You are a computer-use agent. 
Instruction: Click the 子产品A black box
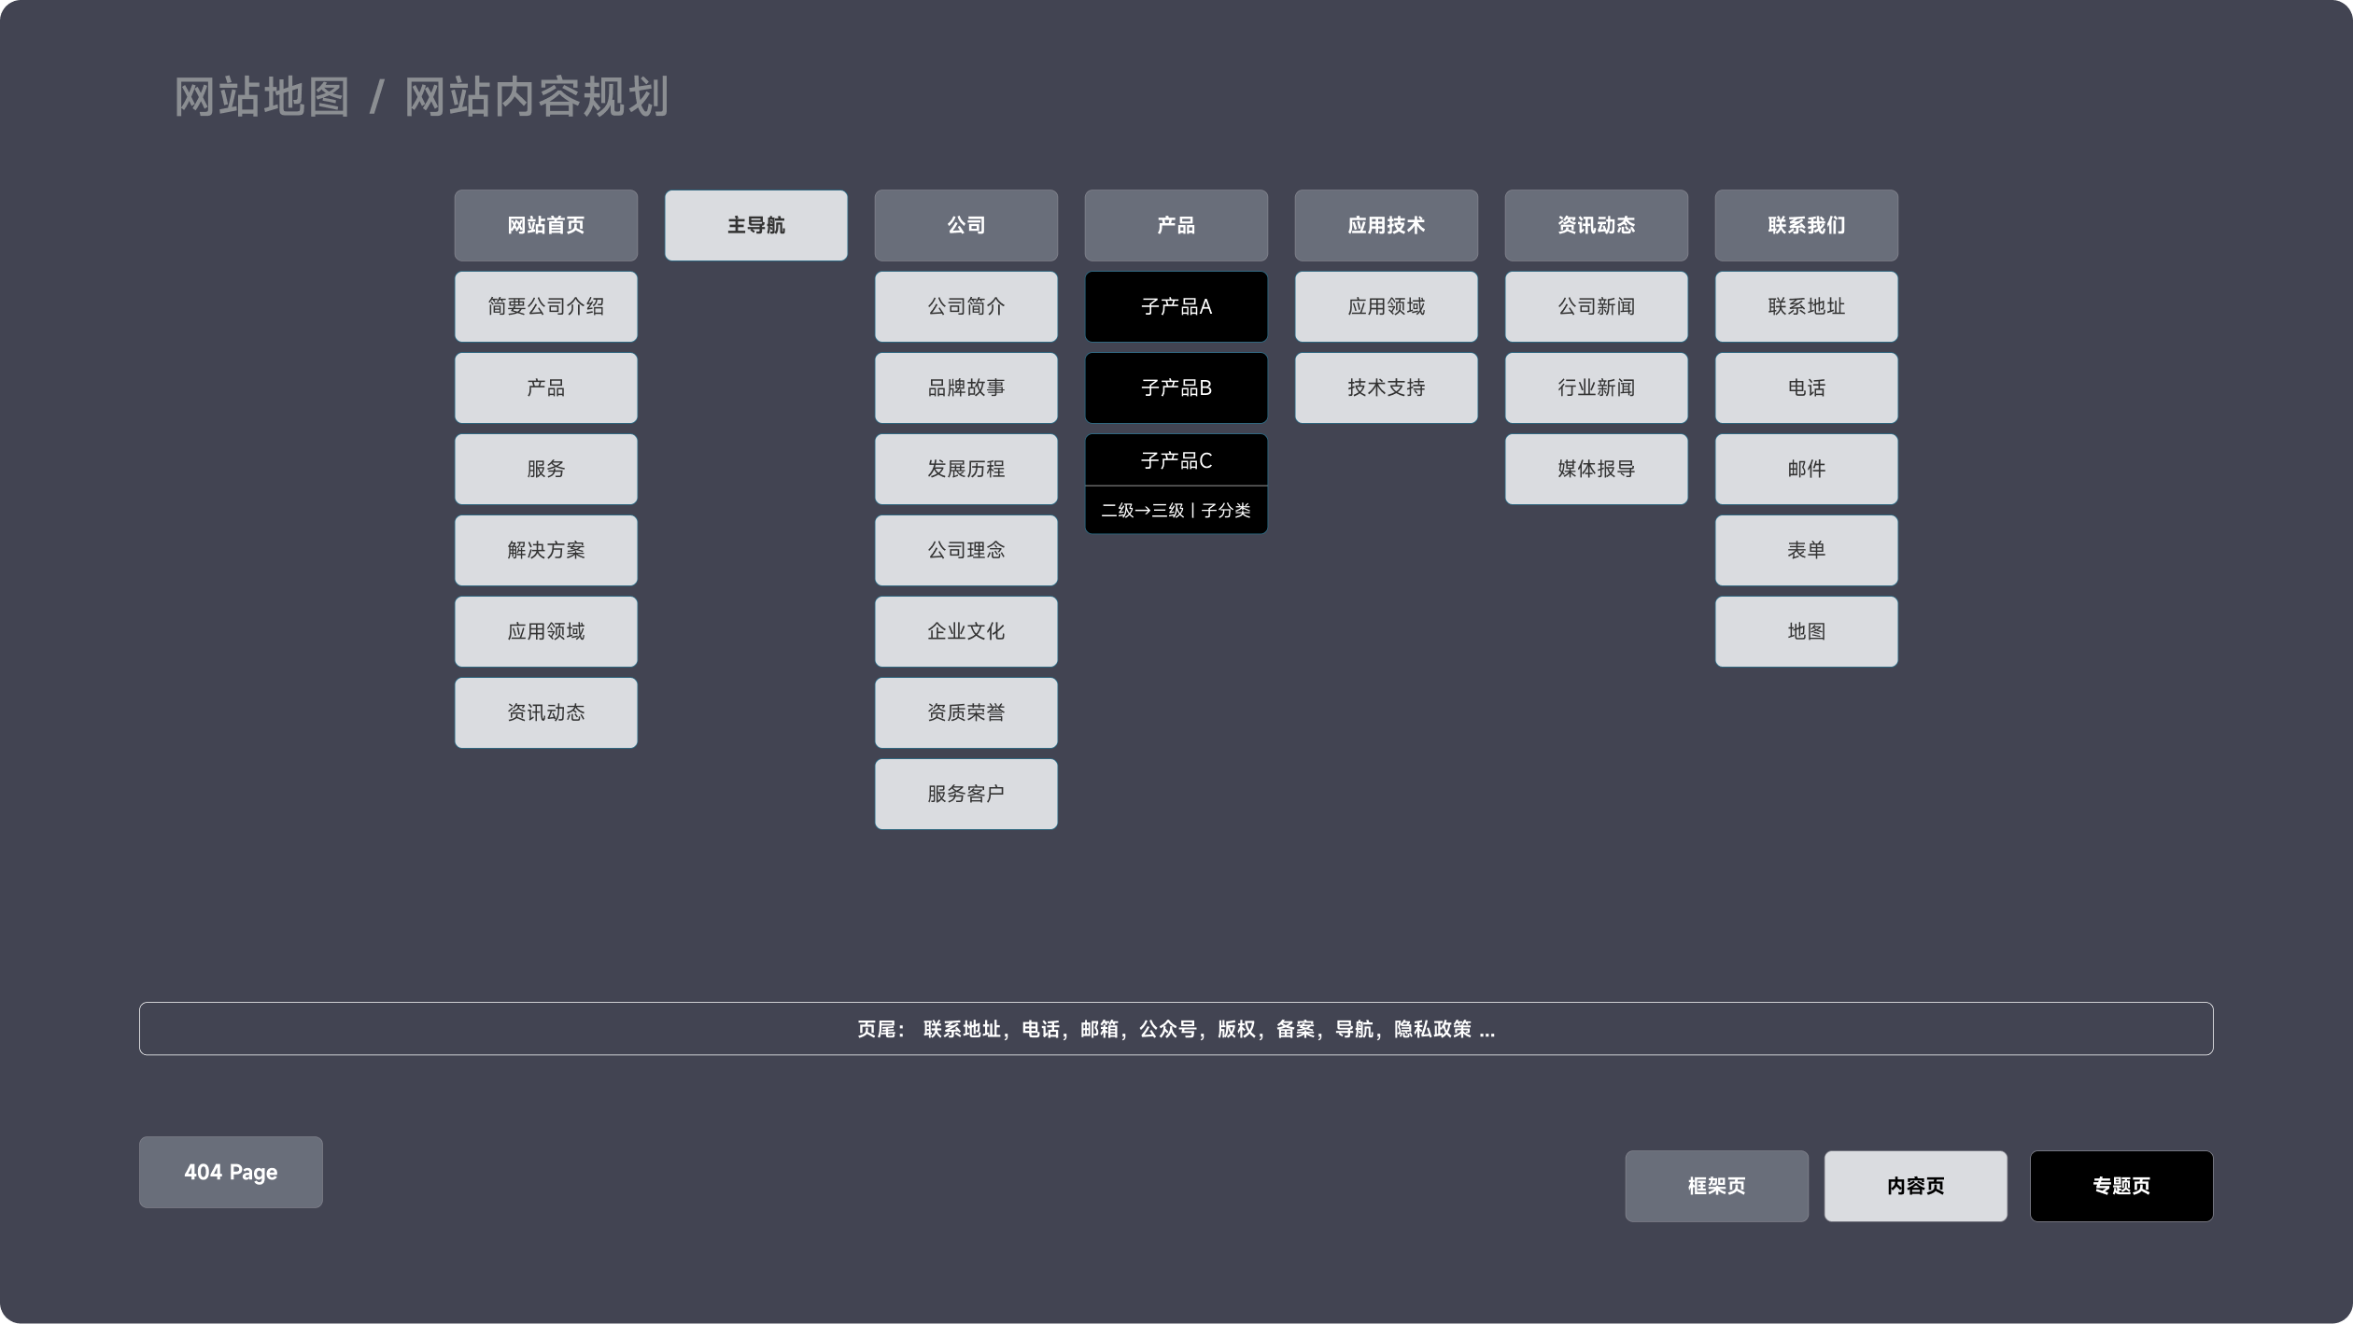click(x=1176, y=306)
